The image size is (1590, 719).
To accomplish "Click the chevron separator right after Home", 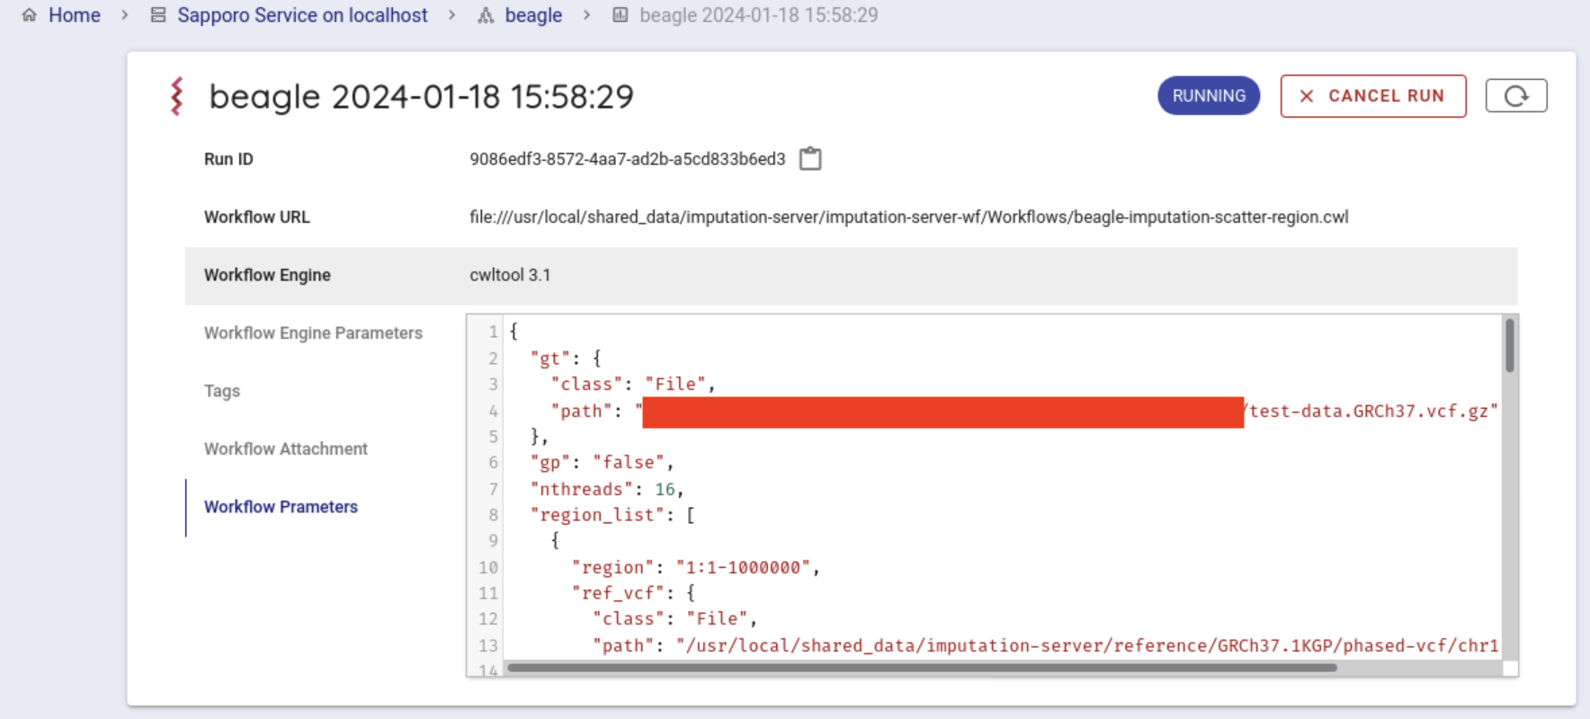I will 125,15.
